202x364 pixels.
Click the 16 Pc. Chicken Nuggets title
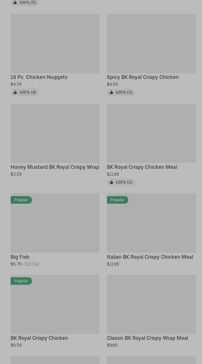39,77
